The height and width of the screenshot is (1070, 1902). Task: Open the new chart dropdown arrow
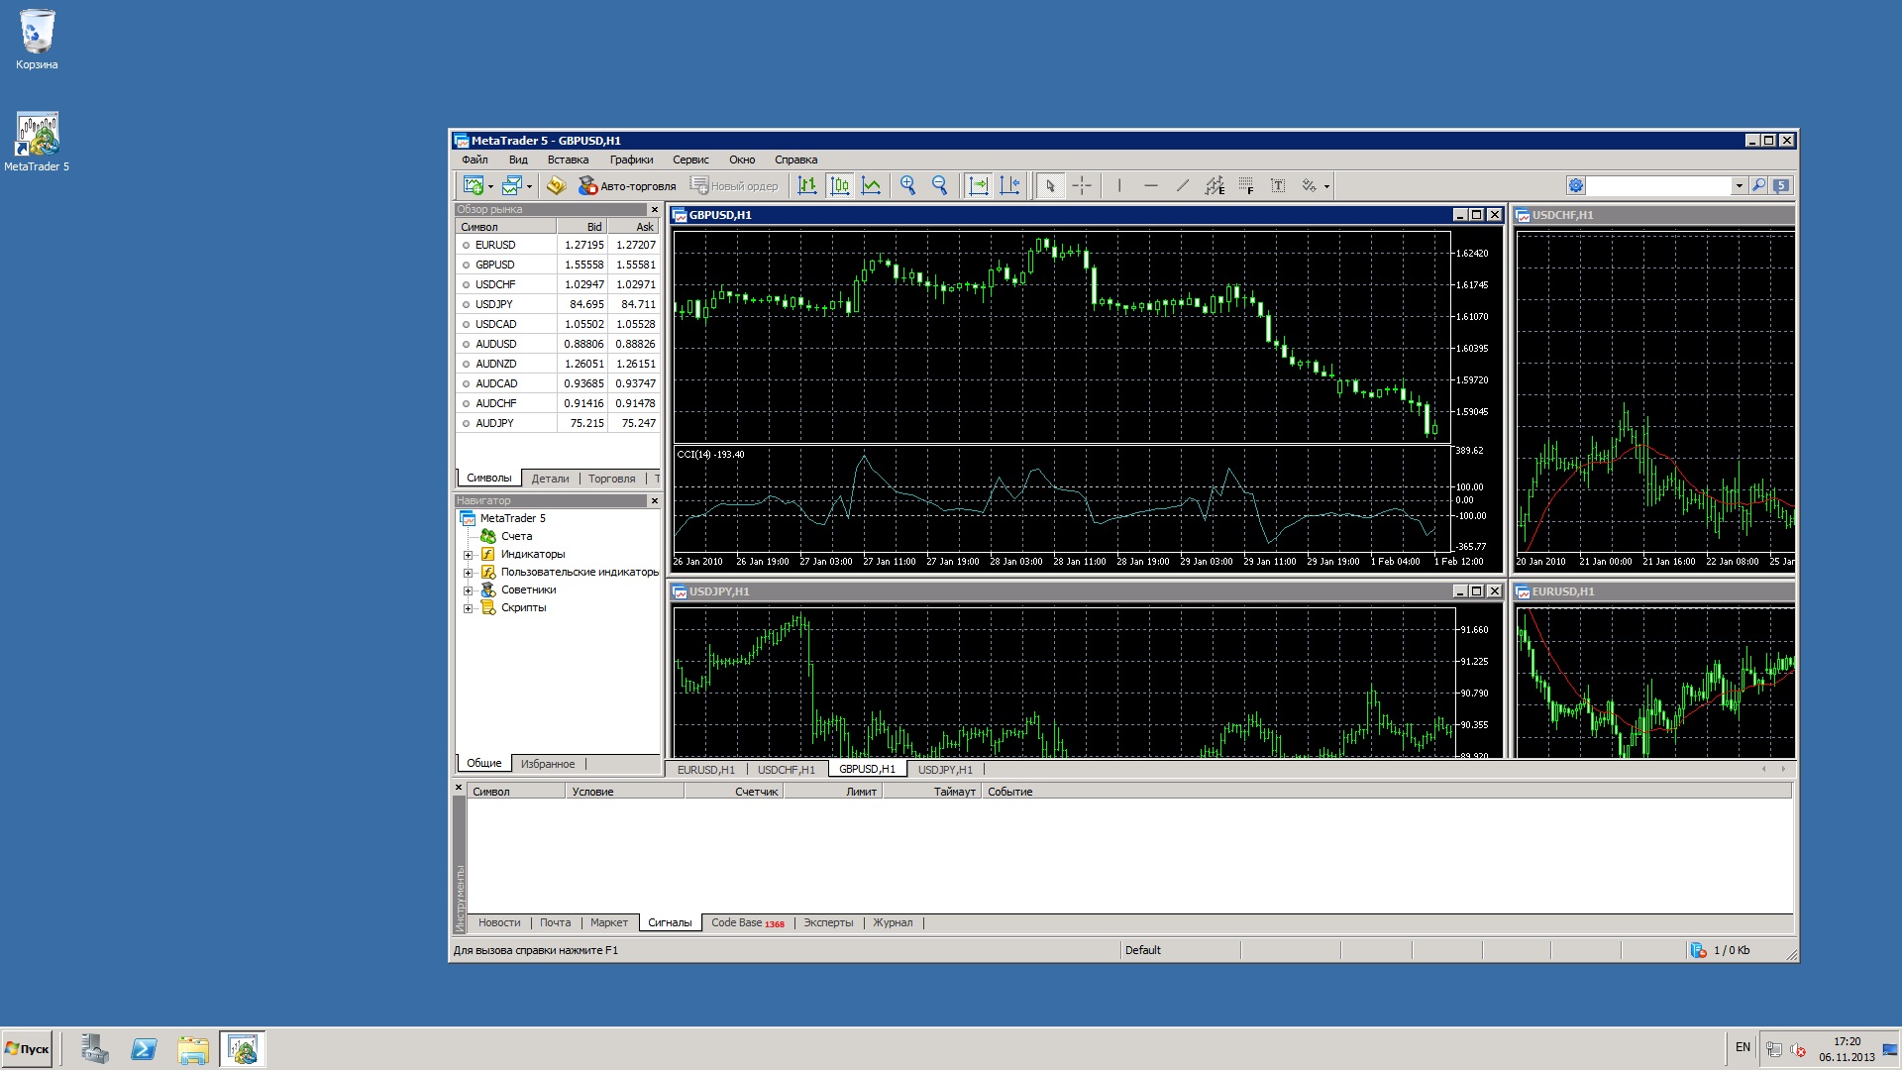click(490, 186)
